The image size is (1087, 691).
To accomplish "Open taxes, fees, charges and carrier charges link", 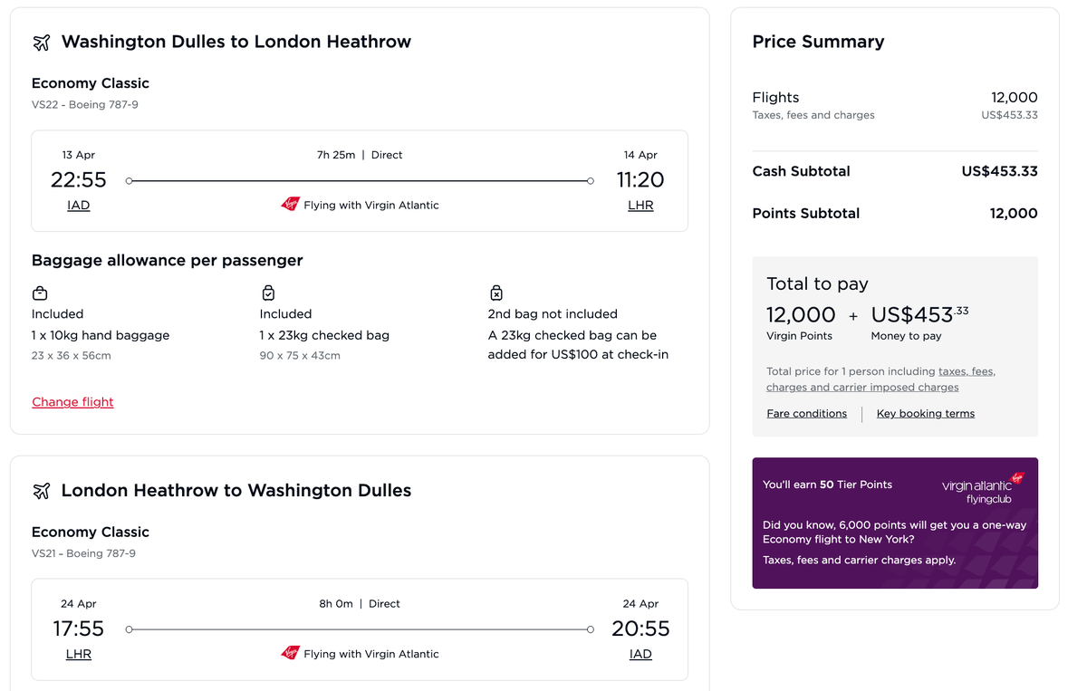I will 862,388.
